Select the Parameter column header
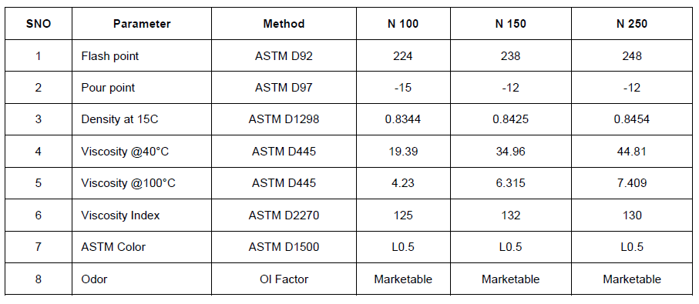Image resolution: width=699 pixels, height=304 pixels. [142, 24]
